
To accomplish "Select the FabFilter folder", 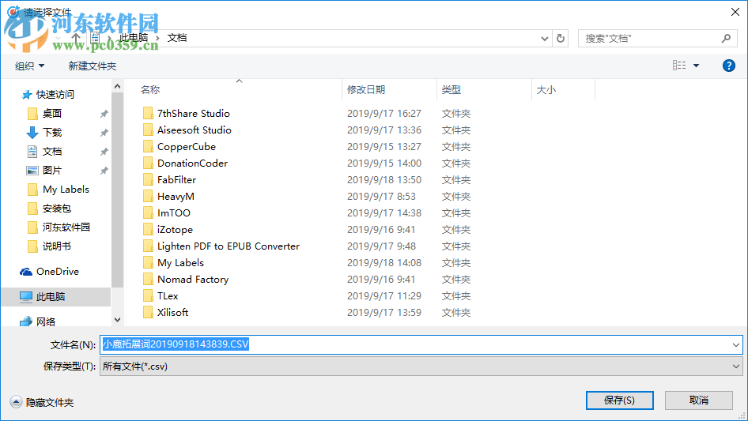I will [x=176, y=180].
